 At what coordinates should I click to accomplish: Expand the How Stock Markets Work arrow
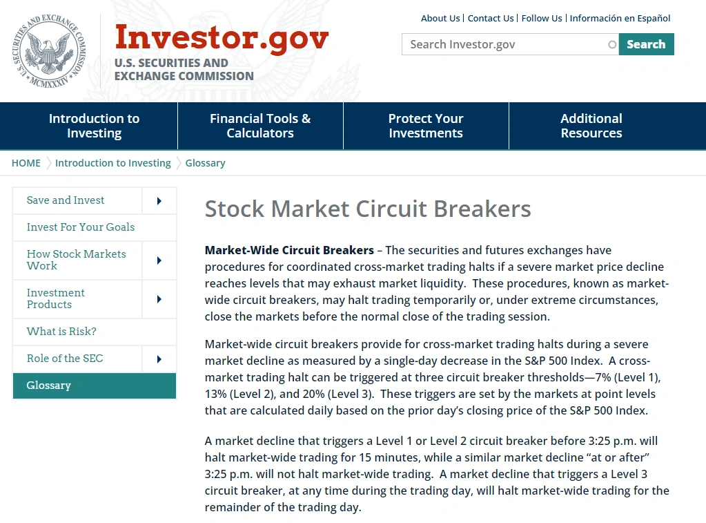159,260
